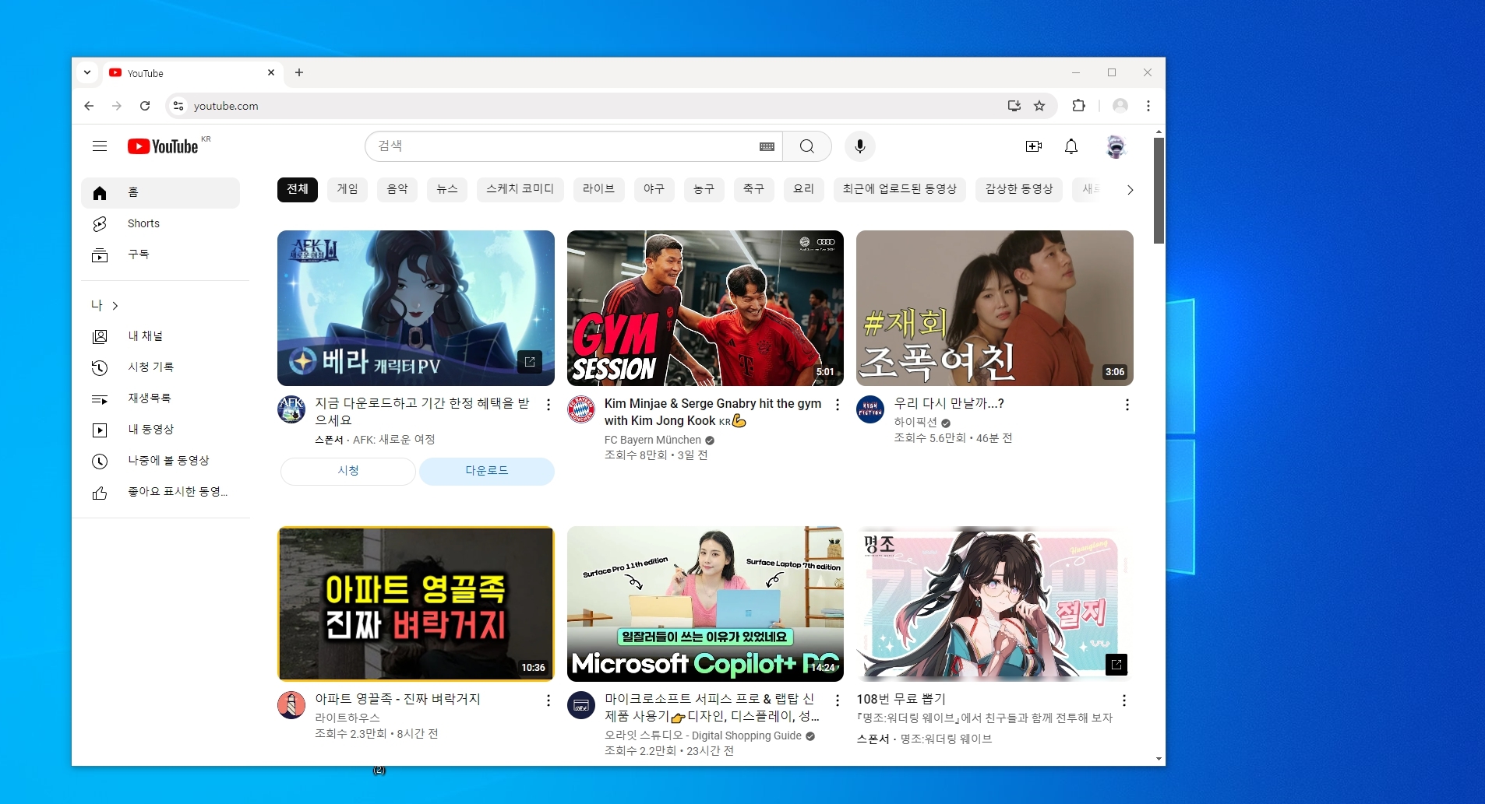Open the browser extensions icon
The image size is (1485, 804).
click(x=1079, y=106)
